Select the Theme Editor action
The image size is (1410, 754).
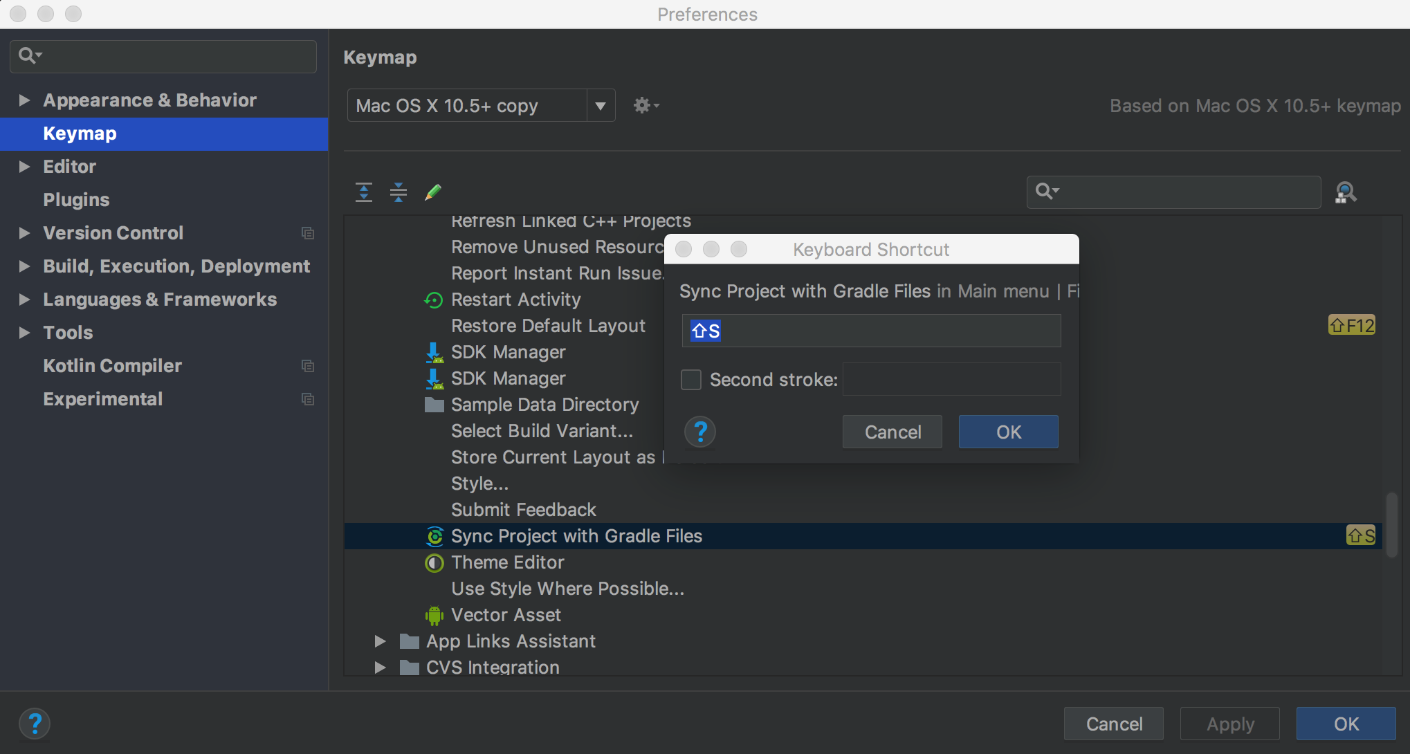508,562
